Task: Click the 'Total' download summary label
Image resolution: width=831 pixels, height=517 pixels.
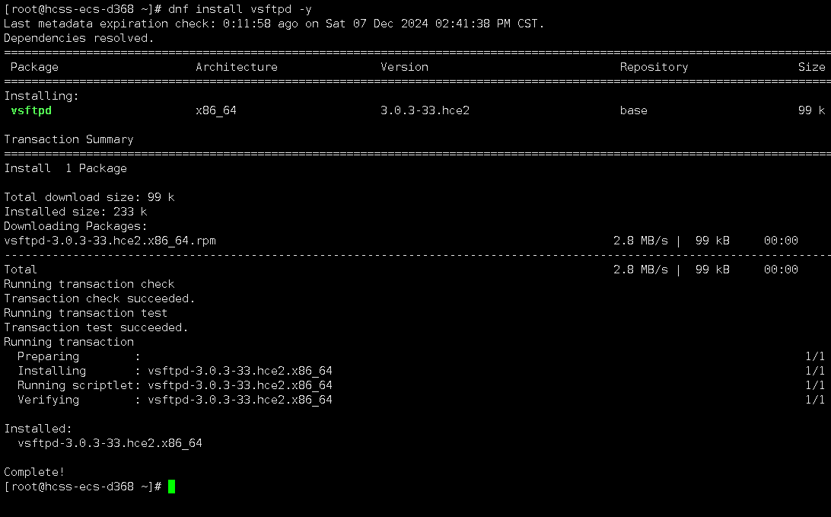Action: coord(21,270)
